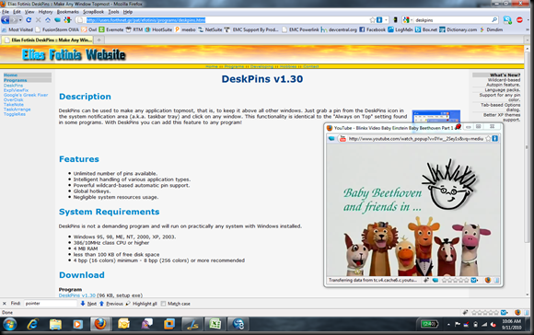Image resolution: width=534 pixels, height=335 pixels.
Task: Click the red Adblock stop-sign icon
Action: (x=519, y=20)
